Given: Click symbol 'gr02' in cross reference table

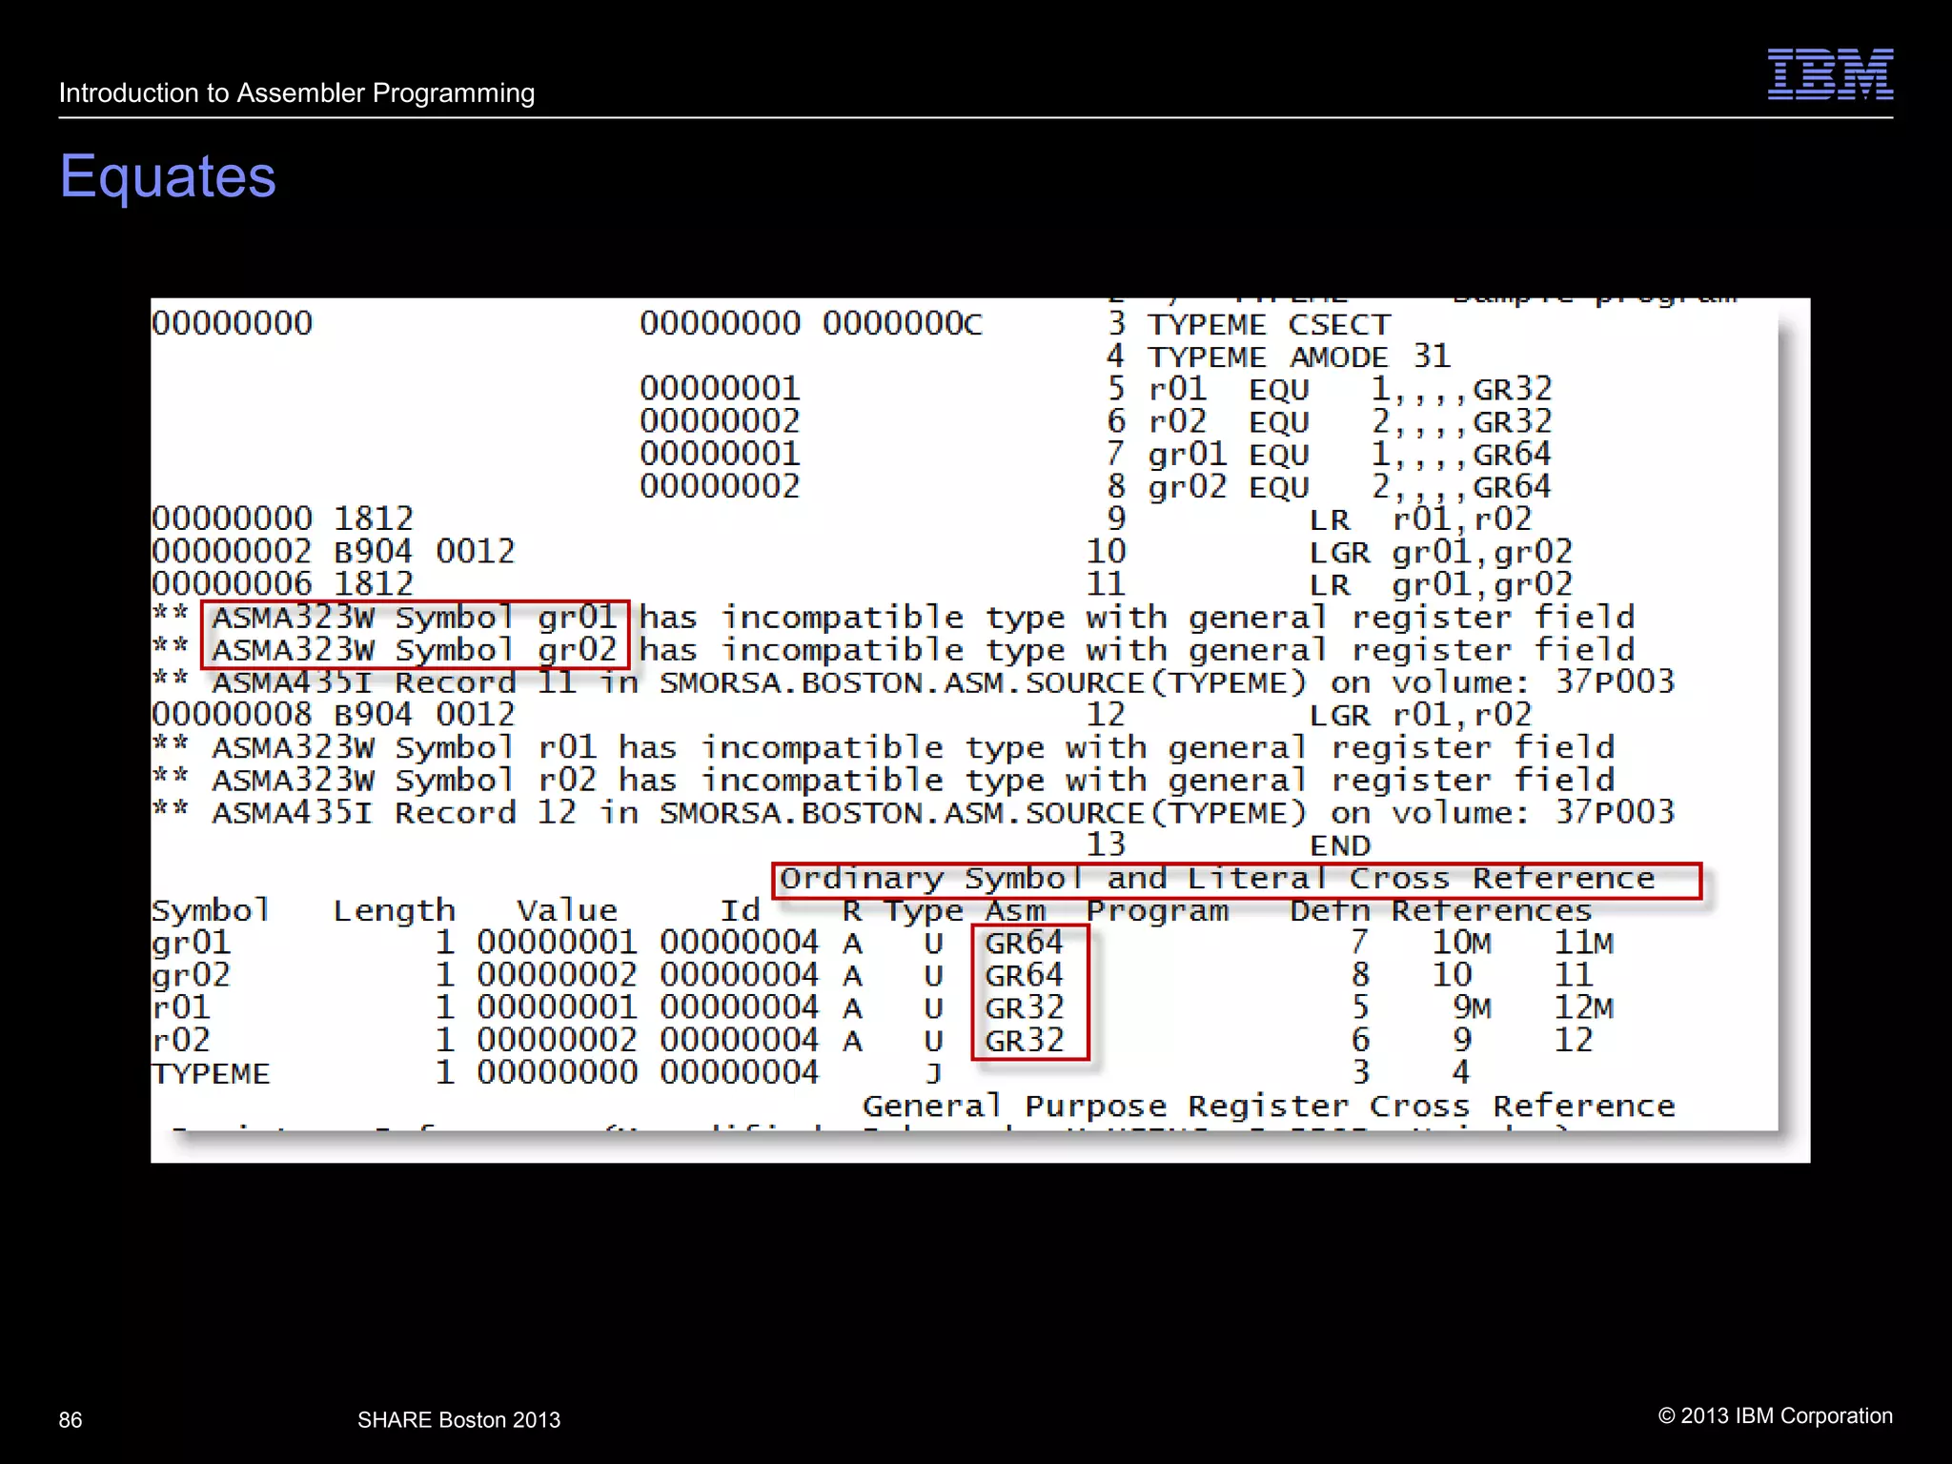Looking at the screenshot, I should tap(191, 976).
